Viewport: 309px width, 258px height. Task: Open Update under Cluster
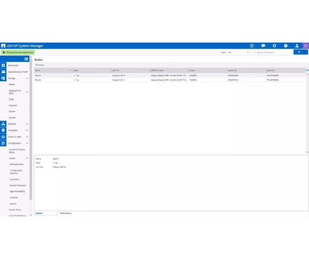13,204
